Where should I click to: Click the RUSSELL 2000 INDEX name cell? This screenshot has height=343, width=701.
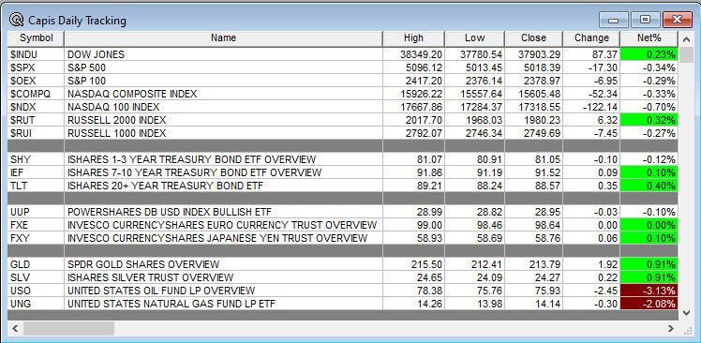(224, 120)
